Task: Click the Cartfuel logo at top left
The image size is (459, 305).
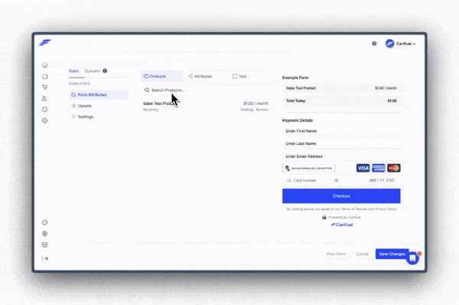Action: coord(45,42)
